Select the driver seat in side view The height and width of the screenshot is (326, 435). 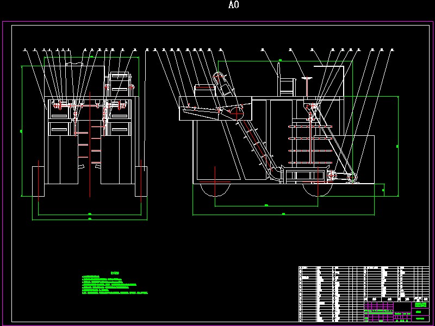coord(287,79)
